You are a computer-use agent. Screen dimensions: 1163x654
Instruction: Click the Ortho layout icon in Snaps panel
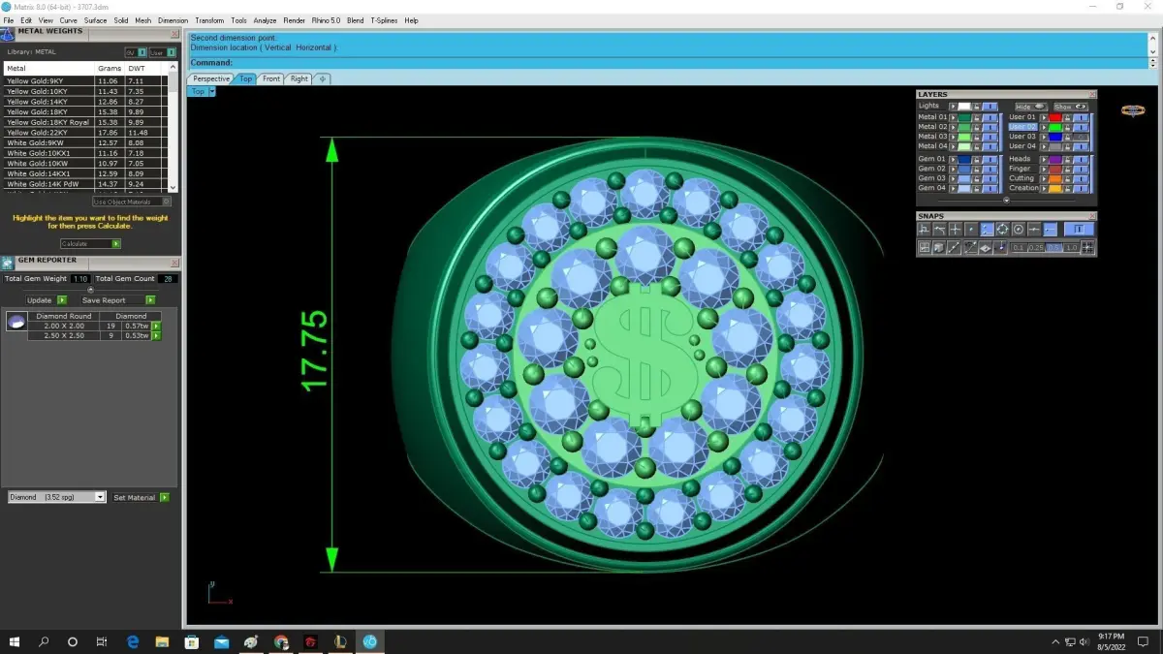(x=924, y=247)
